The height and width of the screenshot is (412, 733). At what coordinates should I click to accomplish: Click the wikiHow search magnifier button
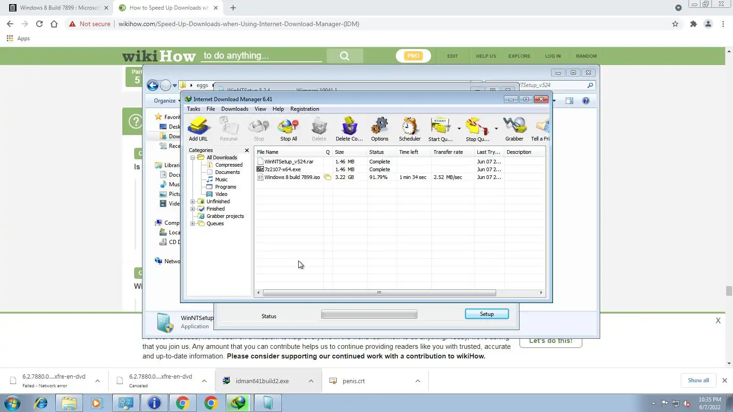coord(345,56)
